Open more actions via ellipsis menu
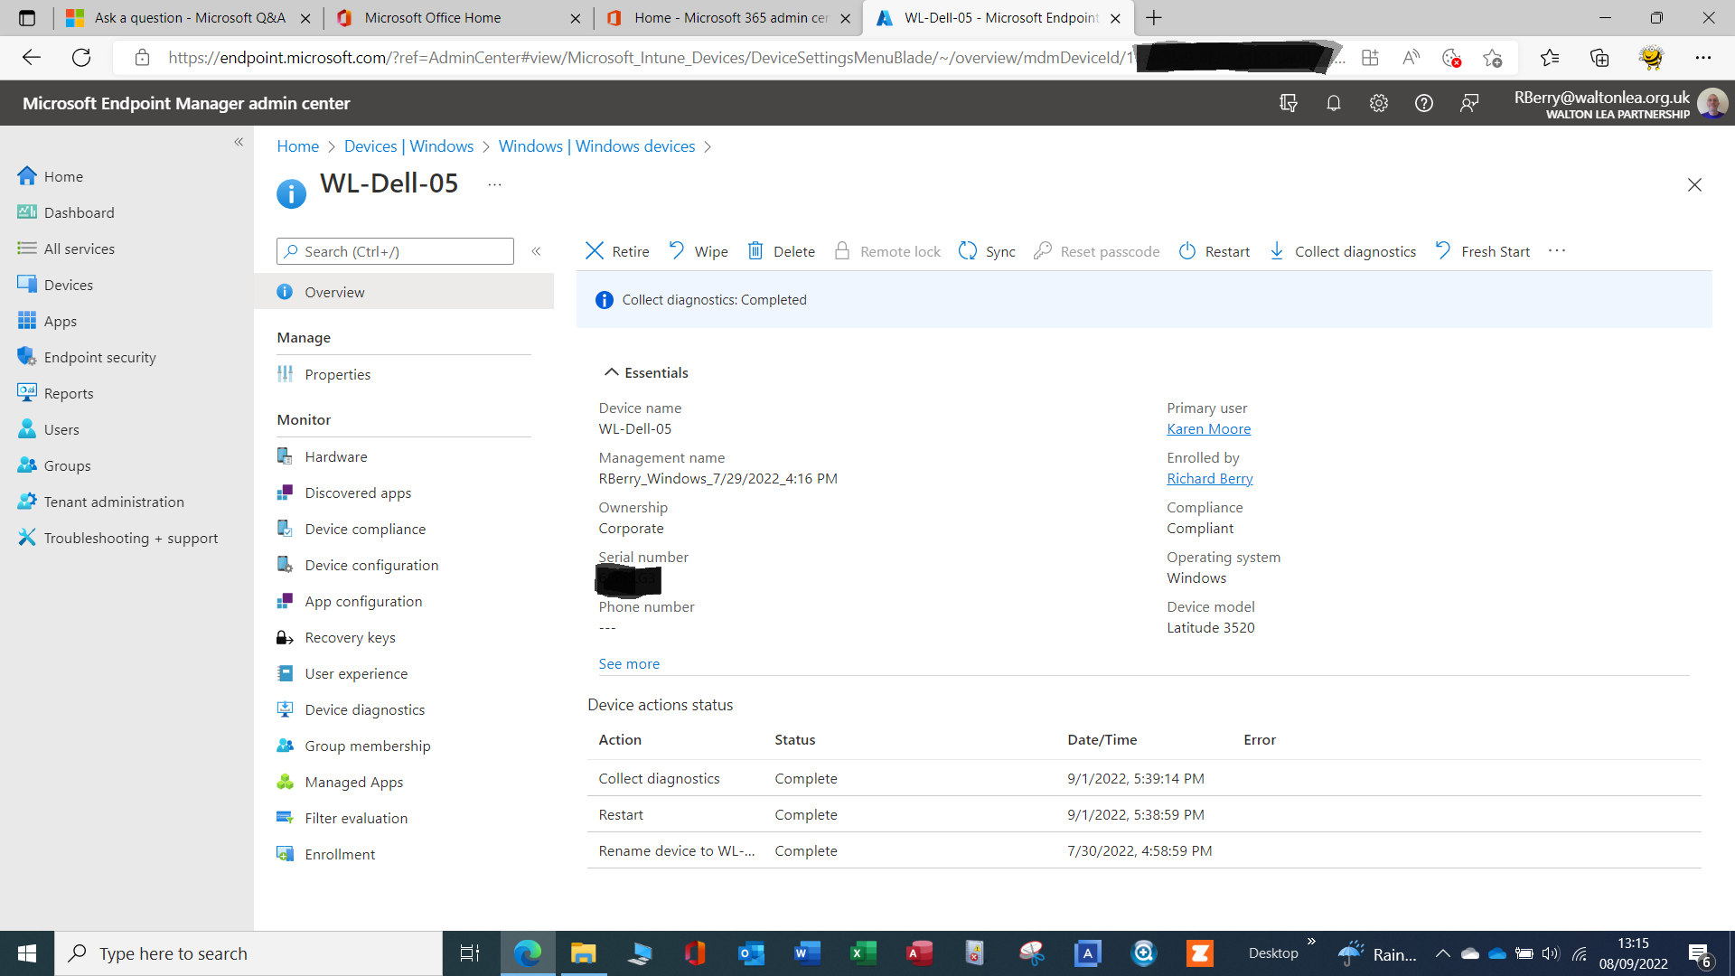 [1557, 250]
